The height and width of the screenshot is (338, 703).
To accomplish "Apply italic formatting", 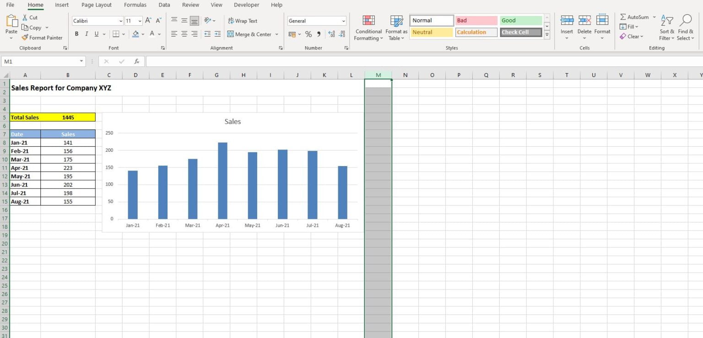I will click(86, 33).
